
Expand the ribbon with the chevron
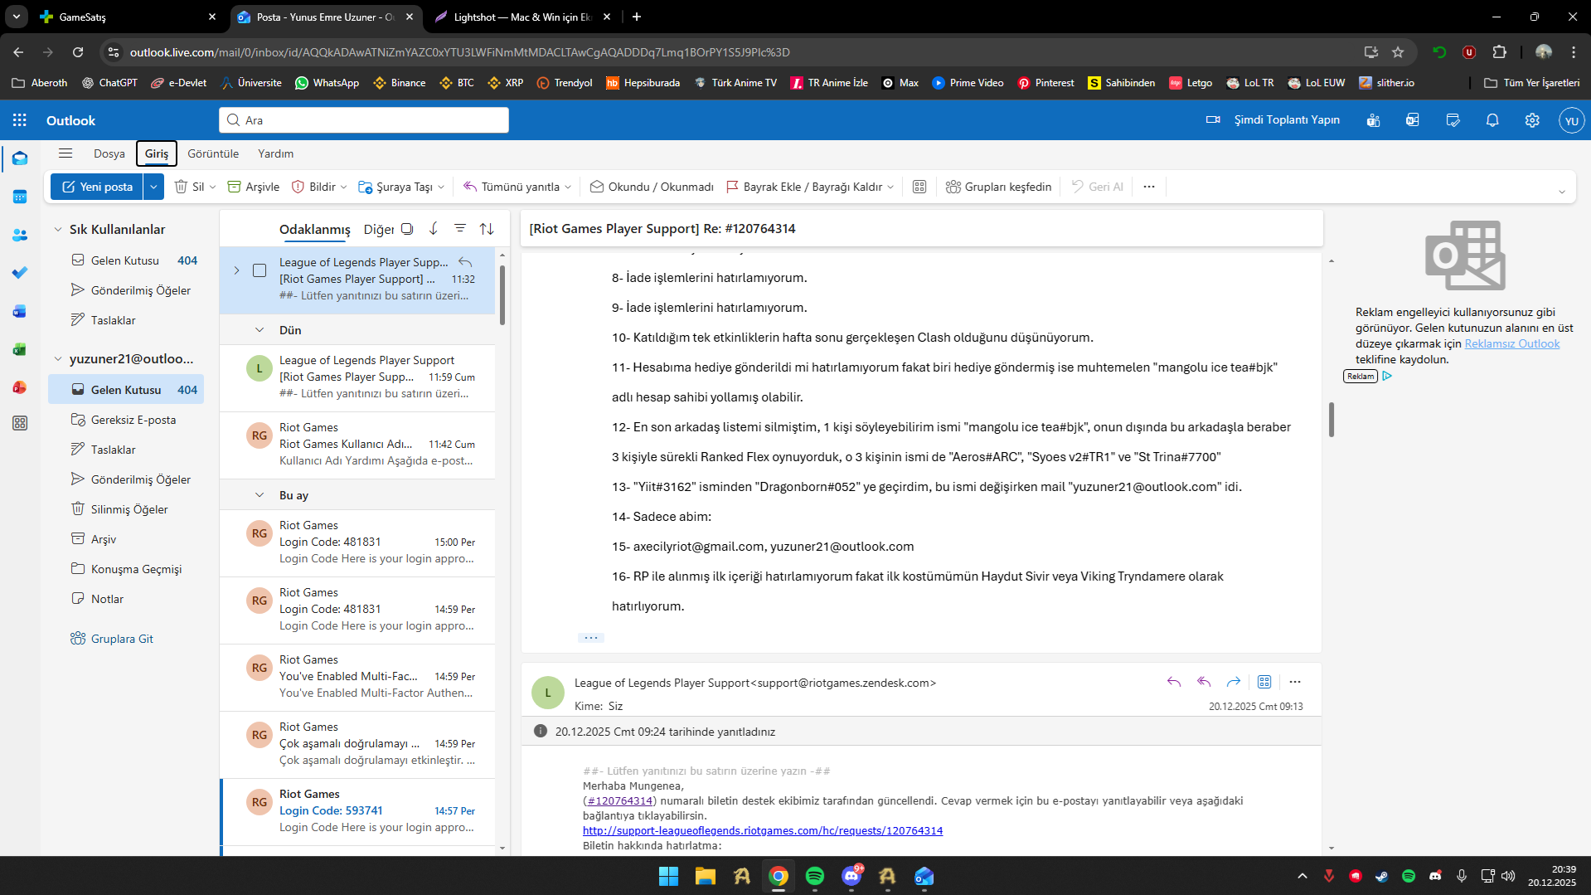tap(1562, 192)
